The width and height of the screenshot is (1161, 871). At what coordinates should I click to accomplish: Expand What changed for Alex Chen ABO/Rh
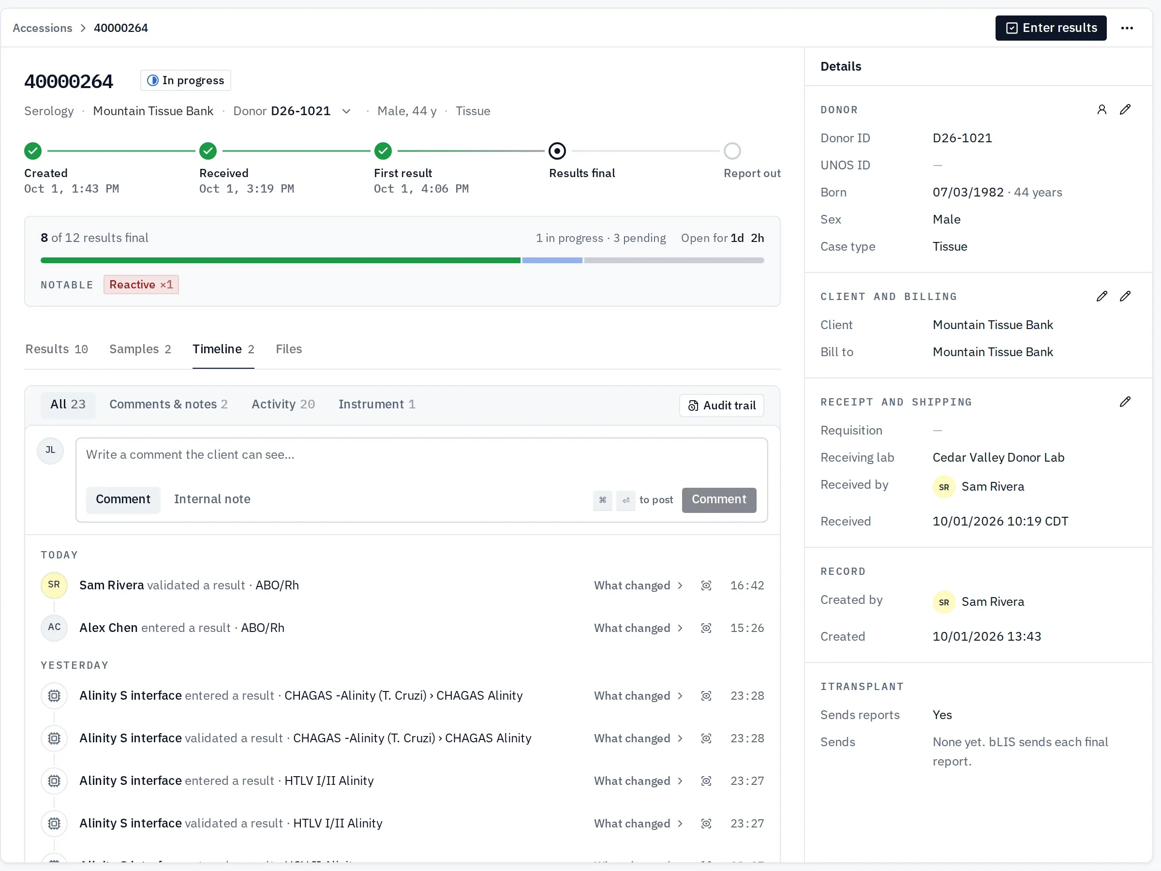(x=638, y=628)
